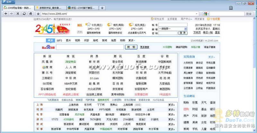Open the address bar history dropdown arrow
This screenshot has width=257, height=133.
[x=196, y=14]
